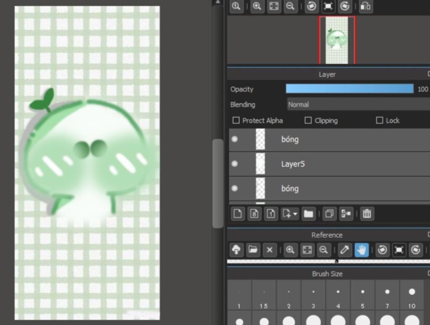Reset the reference image rotation

click(x=399, y=250)
